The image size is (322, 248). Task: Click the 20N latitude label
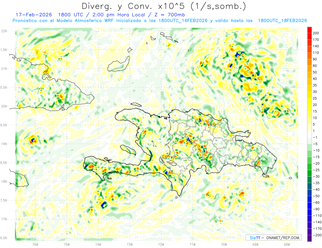(4, 106)
